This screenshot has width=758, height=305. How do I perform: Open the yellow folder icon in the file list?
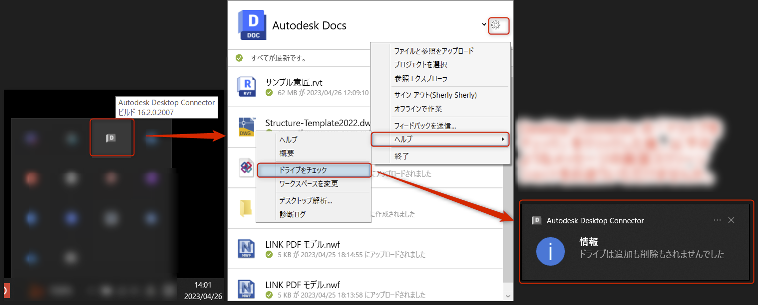pos(245,208)
